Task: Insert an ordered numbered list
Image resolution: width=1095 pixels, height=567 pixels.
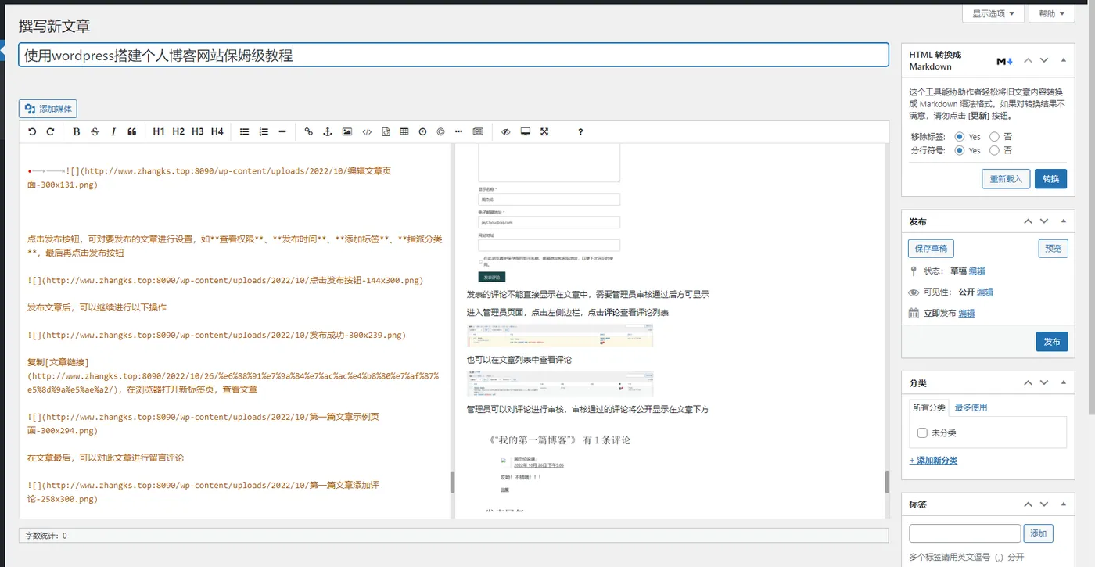Action: [x=264, y=131]
